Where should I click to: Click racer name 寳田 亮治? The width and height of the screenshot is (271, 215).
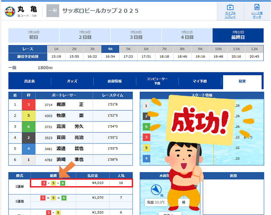(x=70, y=138)
